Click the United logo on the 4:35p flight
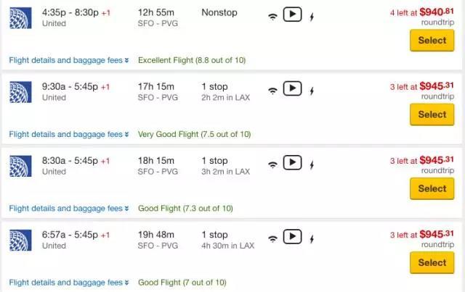The height and width of the screenshot is (292, 465). [x=20, y=17]
